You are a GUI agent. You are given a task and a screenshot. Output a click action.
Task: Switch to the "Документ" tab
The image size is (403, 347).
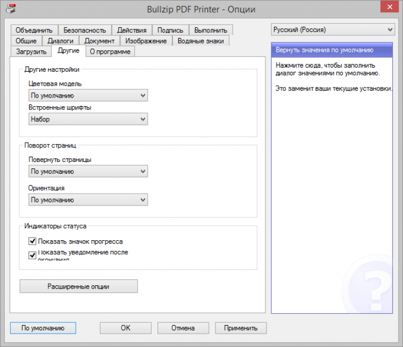click(x=99, y=41)
